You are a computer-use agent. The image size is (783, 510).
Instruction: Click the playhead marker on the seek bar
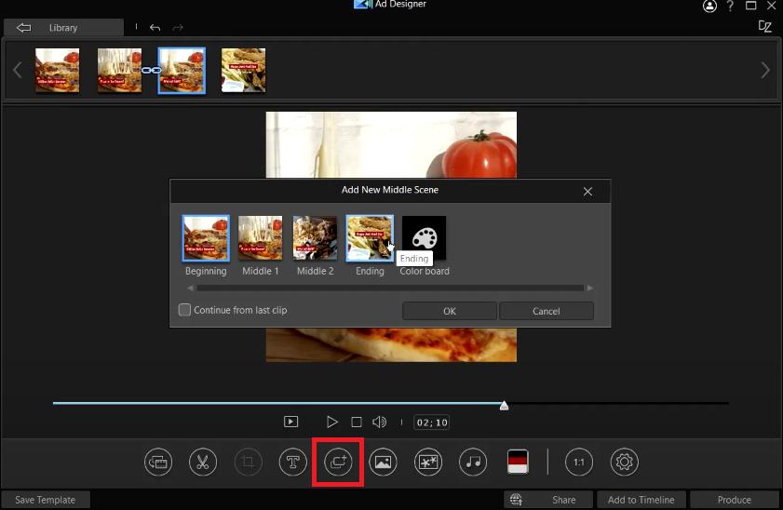click(504, 405)
